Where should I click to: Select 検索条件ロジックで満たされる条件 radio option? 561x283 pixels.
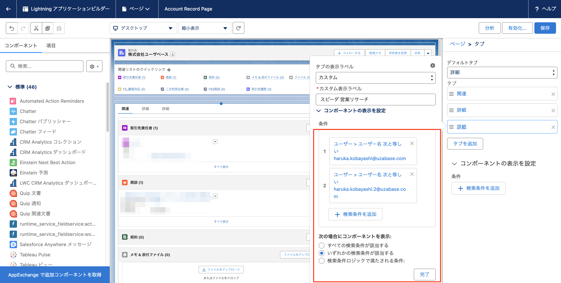322,260
